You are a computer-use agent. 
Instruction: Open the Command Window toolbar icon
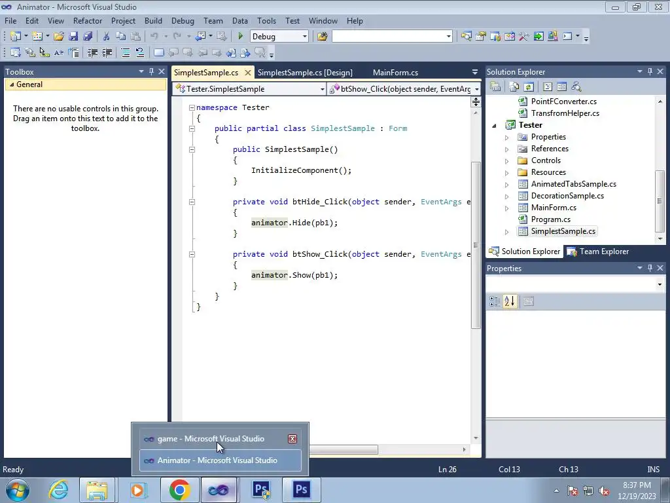tap(567, 37)
